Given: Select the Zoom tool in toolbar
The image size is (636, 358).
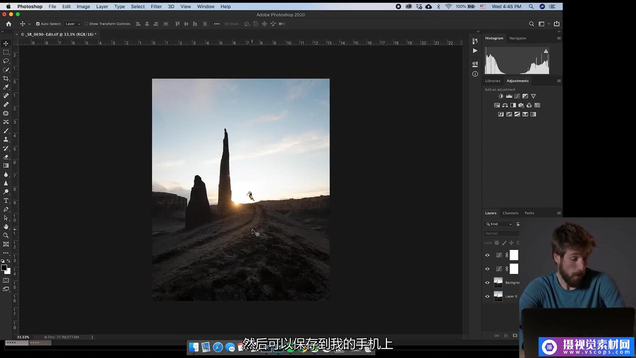Looking at the screenshot, I should click(6, 235).
